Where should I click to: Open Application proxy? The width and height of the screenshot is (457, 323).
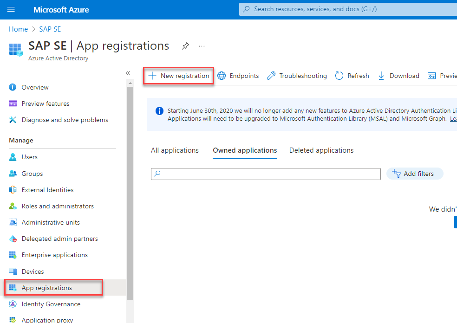(x=47, y=320)
